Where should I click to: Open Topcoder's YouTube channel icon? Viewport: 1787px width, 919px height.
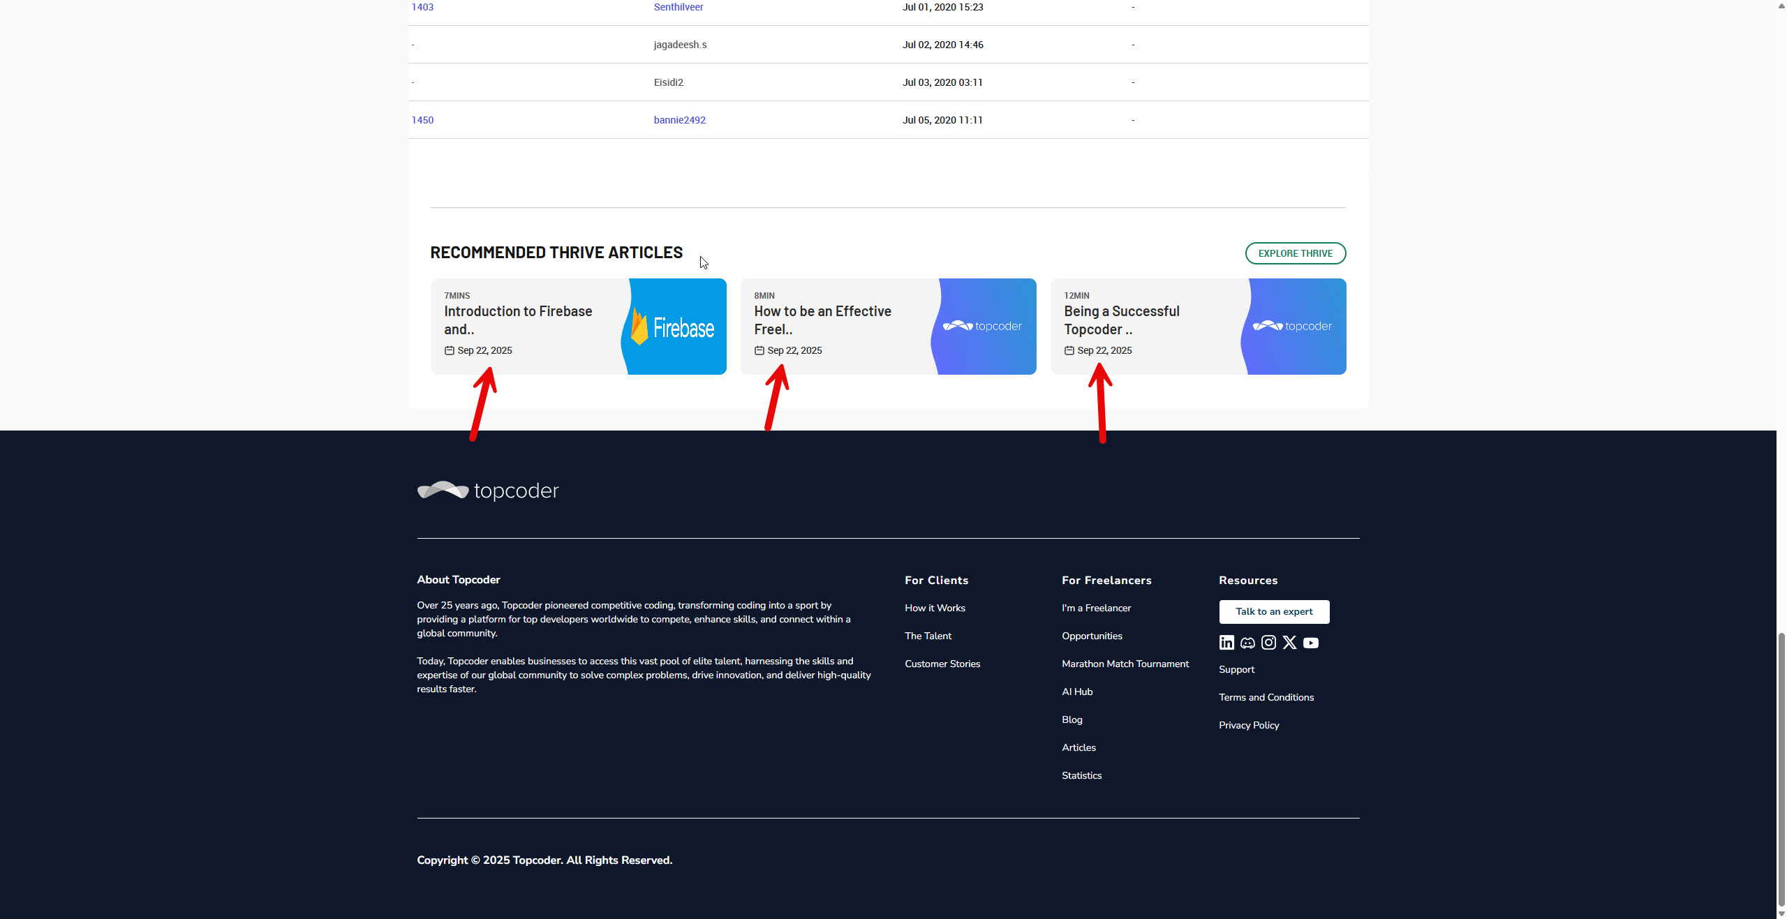1311,643
